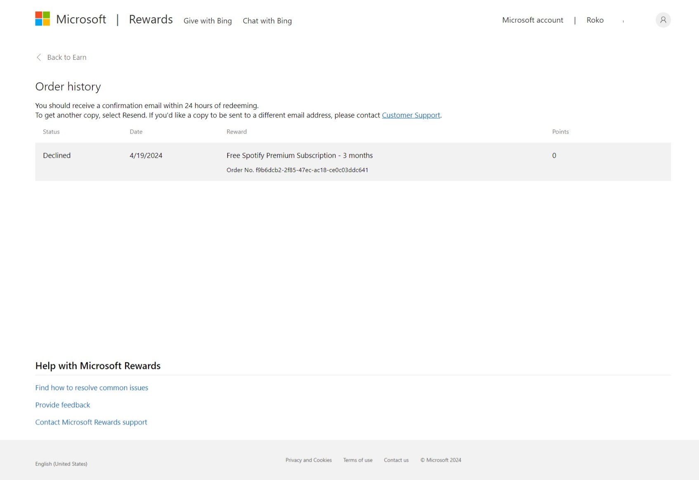Click the Roko account name
Image resolution: width=699 pixels, height=480 pixels.
coord(595,20)
